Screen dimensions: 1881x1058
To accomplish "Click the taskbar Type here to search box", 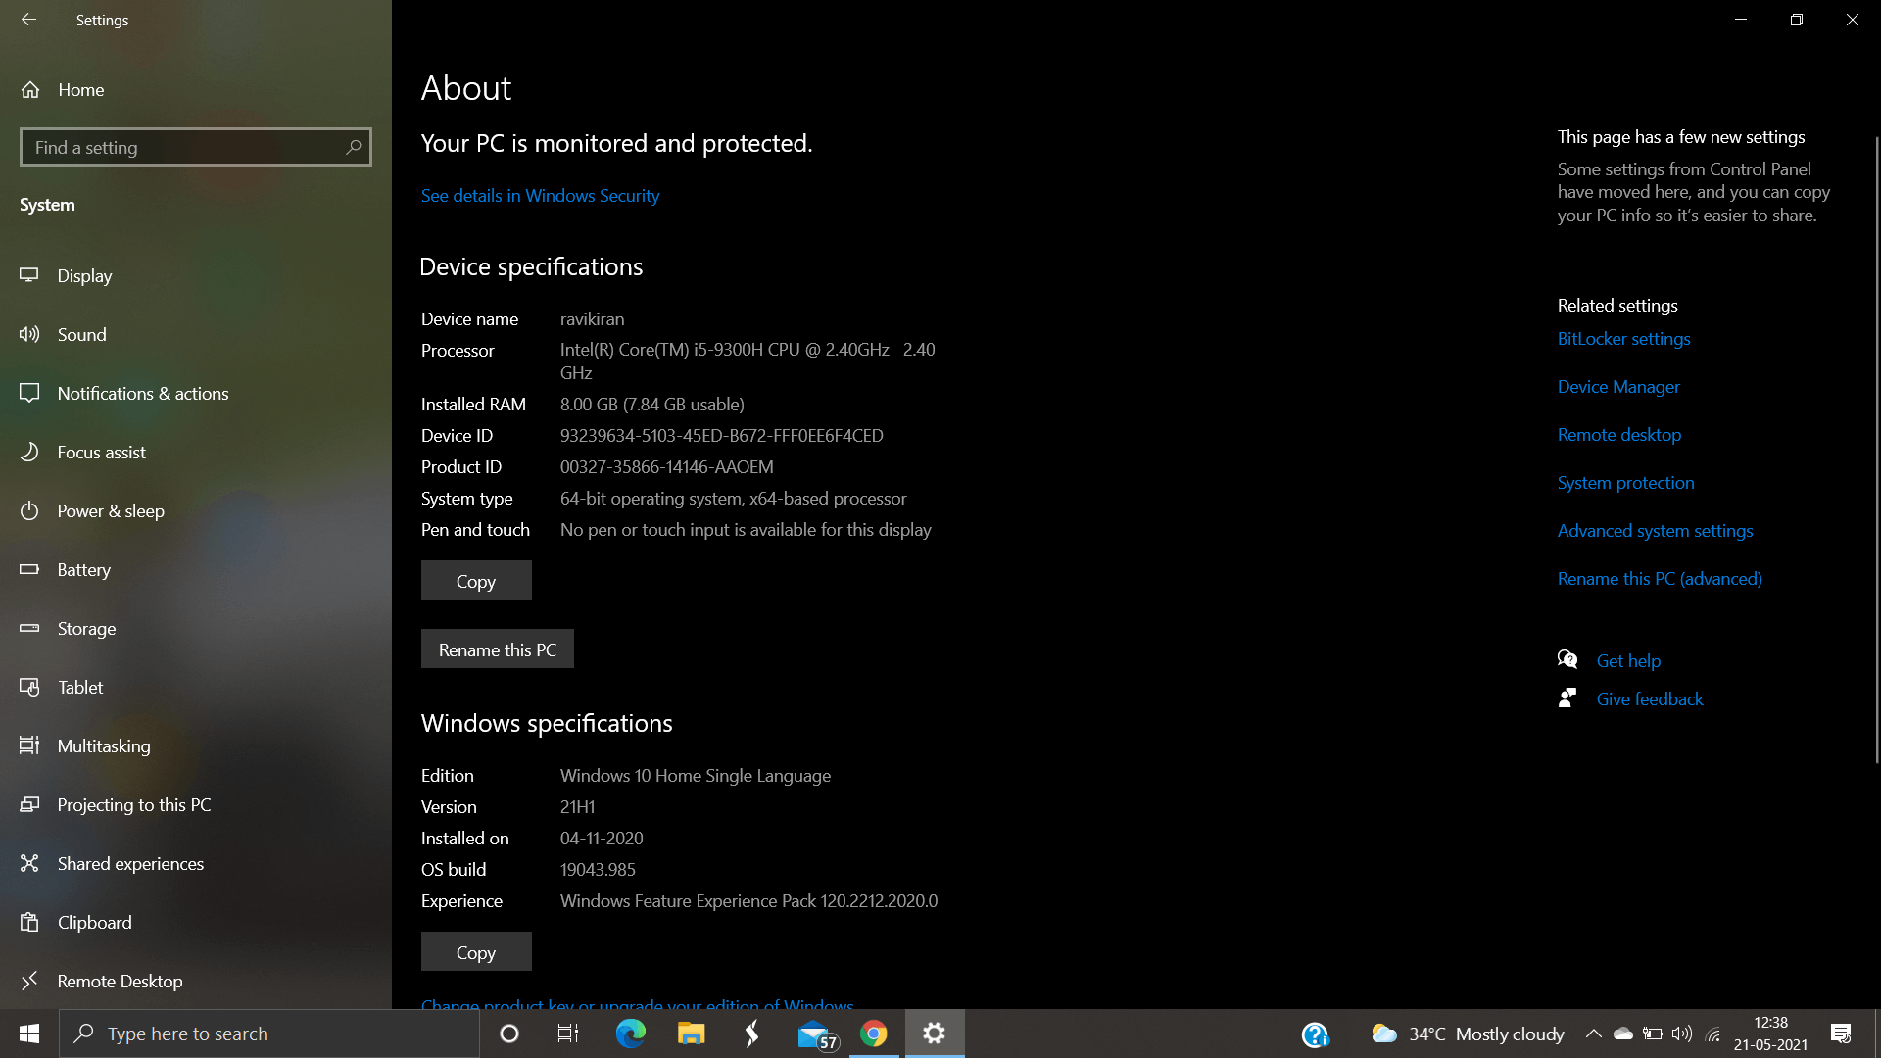I will point(269,1034).
